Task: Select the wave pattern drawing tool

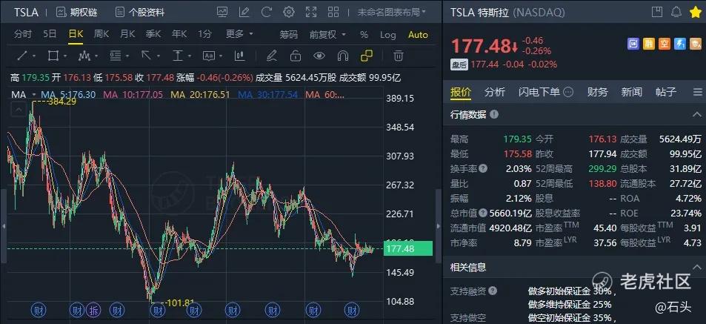Action: (x=84, y=56)
